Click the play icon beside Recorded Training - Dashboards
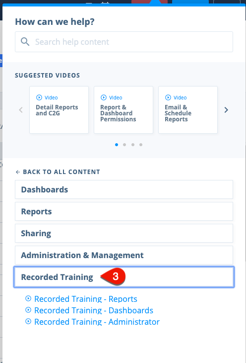This screenshot has height=363, width=246. point(28,310)
